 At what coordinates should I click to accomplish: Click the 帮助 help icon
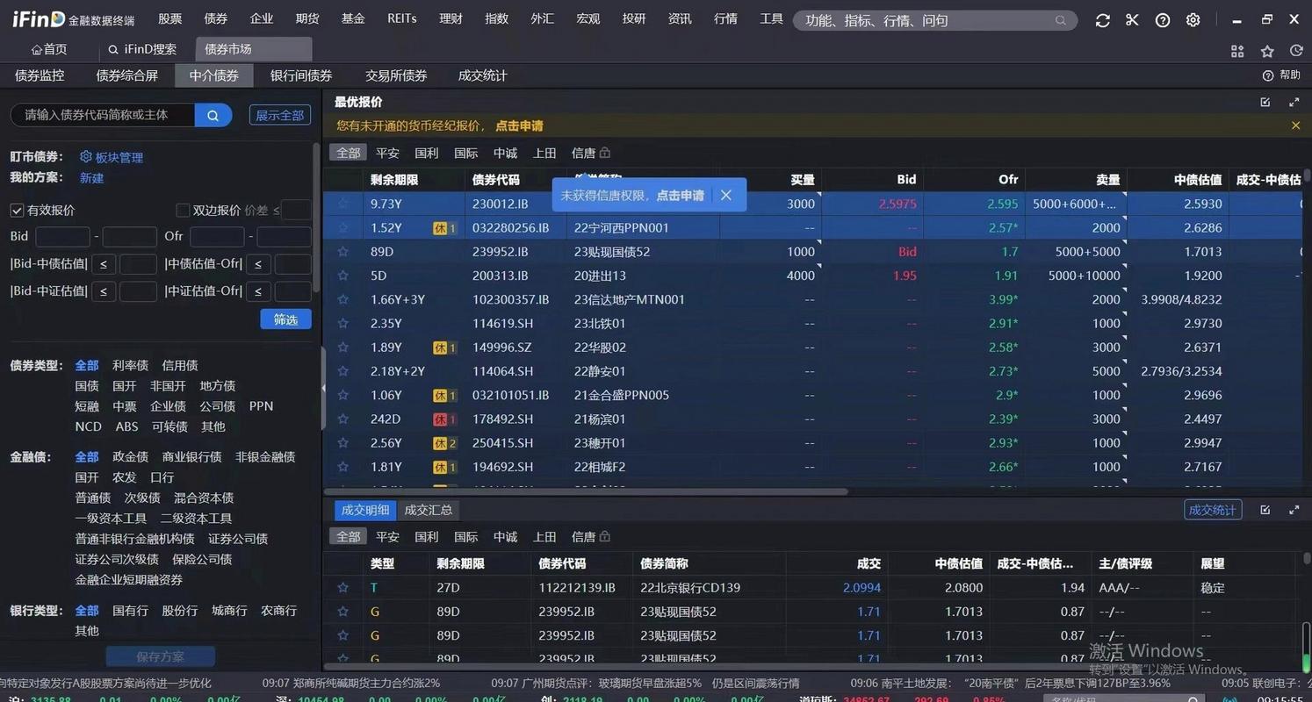1268,75
